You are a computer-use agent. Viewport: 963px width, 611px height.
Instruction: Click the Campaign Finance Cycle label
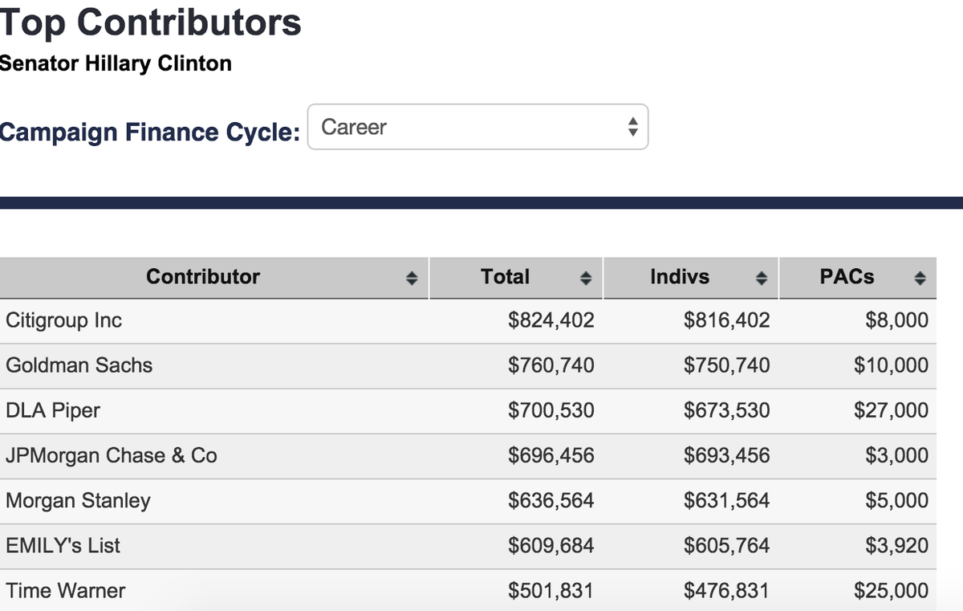150,131
